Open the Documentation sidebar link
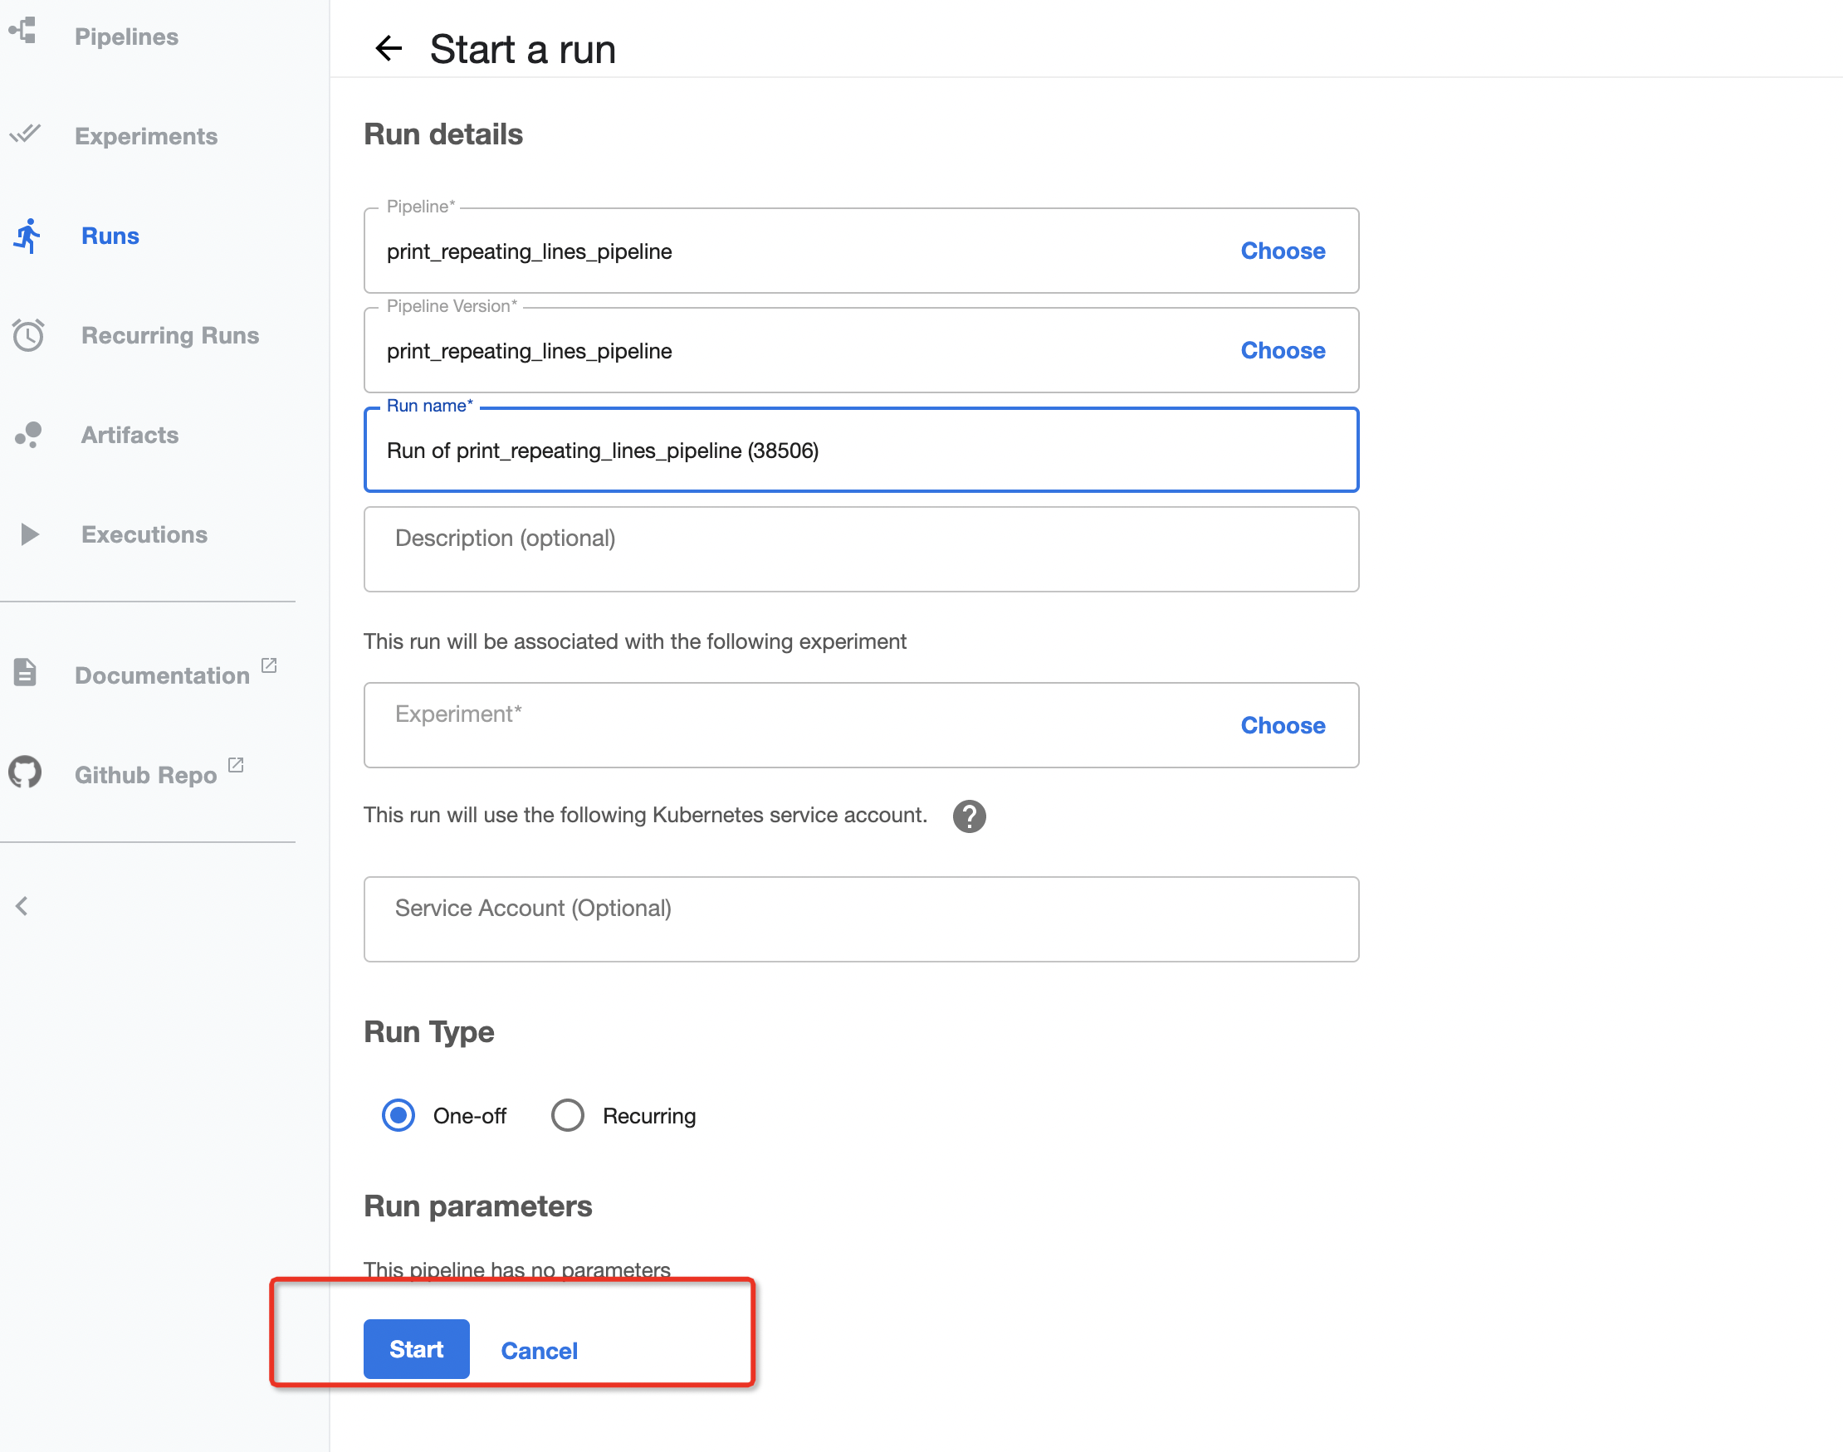This screenshot has width=1843, height=1452. (162, 675)
